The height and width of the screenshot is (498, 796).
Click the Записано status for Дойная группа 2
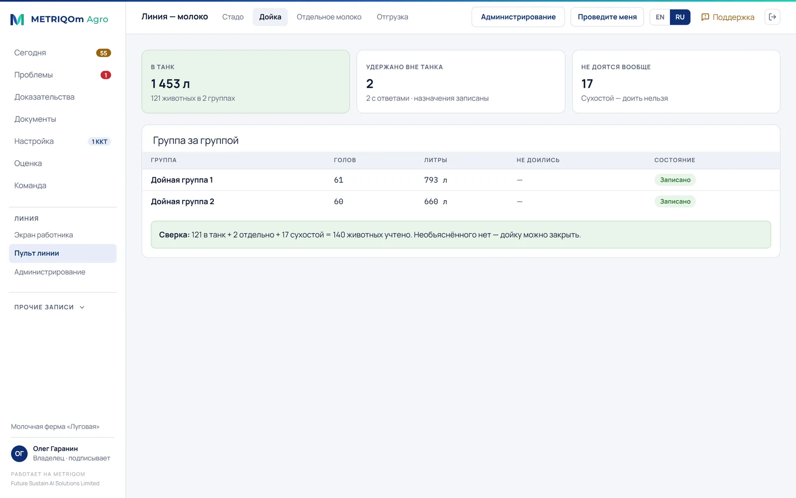[x=675, y=202]
